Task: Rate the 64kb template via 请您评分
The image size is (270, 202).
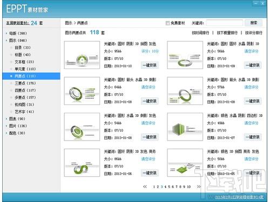Action: click(148, 87)
